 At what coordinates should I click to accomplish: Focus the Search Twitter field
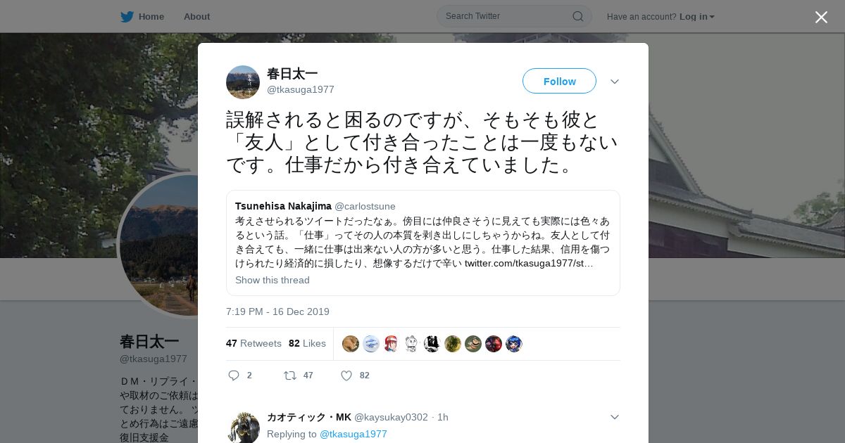click(x=514, y=16)
